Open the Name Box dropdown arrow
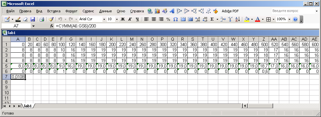 pyautogui.click(x=33, y=26)
